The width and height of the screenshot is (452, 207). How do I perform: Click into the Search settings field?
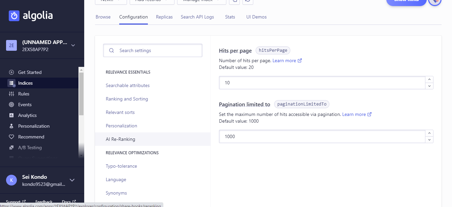click(153, 50)
